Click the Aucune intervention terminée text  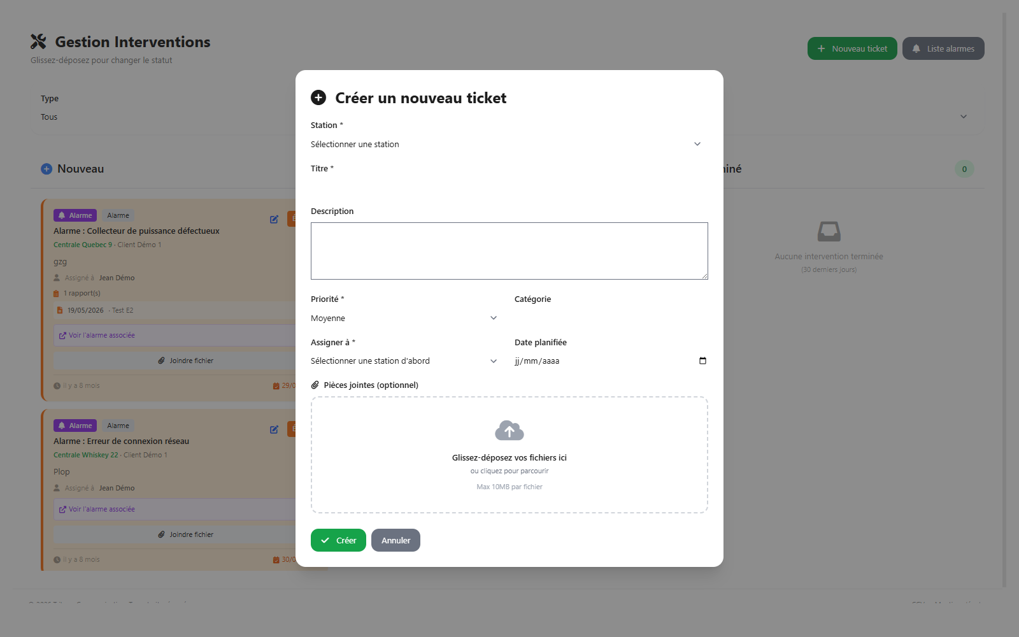(829, 256)
